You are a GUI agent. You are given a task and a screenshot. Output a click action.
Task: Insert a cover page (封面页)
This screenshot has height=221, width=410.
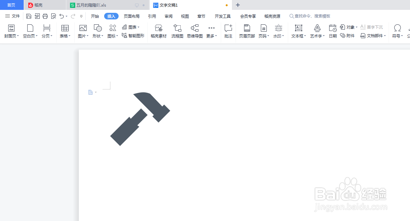point(11,32)
